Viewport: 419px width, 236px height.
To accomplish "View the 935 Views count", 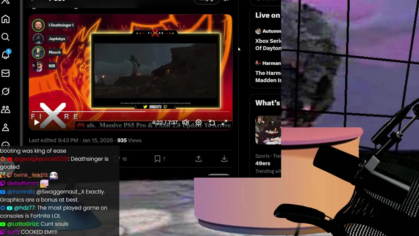I will [129, 140].
